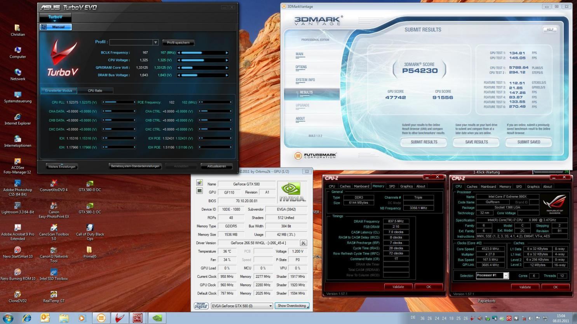Click Validate in CPU-Z memory window
This screenshot has width=577, height=324.
point(398,287)
